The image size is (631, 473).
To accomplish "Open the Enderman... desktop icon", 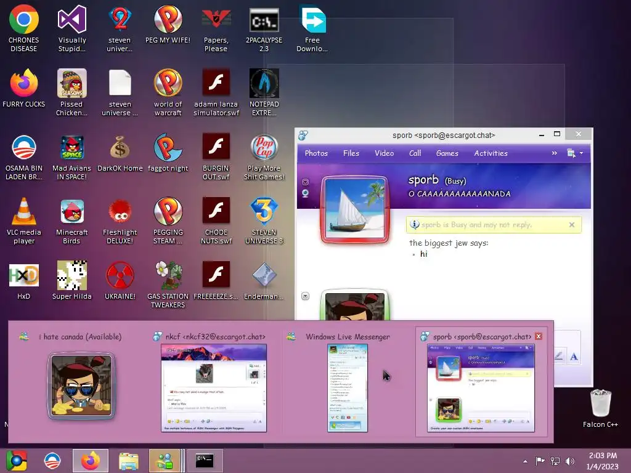I will pos(264,281).
